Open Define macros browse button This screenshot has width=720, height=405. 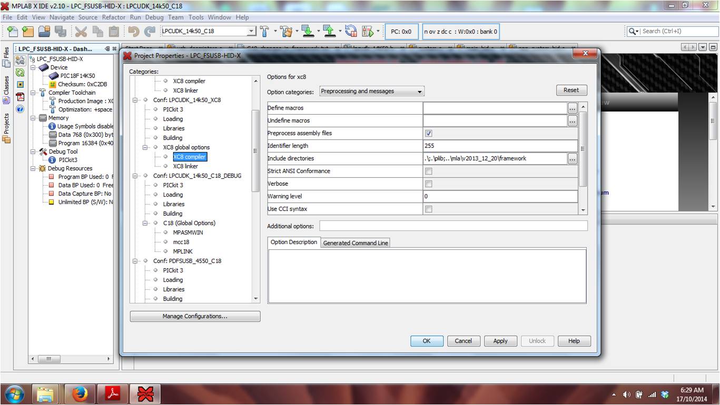(x=573, y=108)
